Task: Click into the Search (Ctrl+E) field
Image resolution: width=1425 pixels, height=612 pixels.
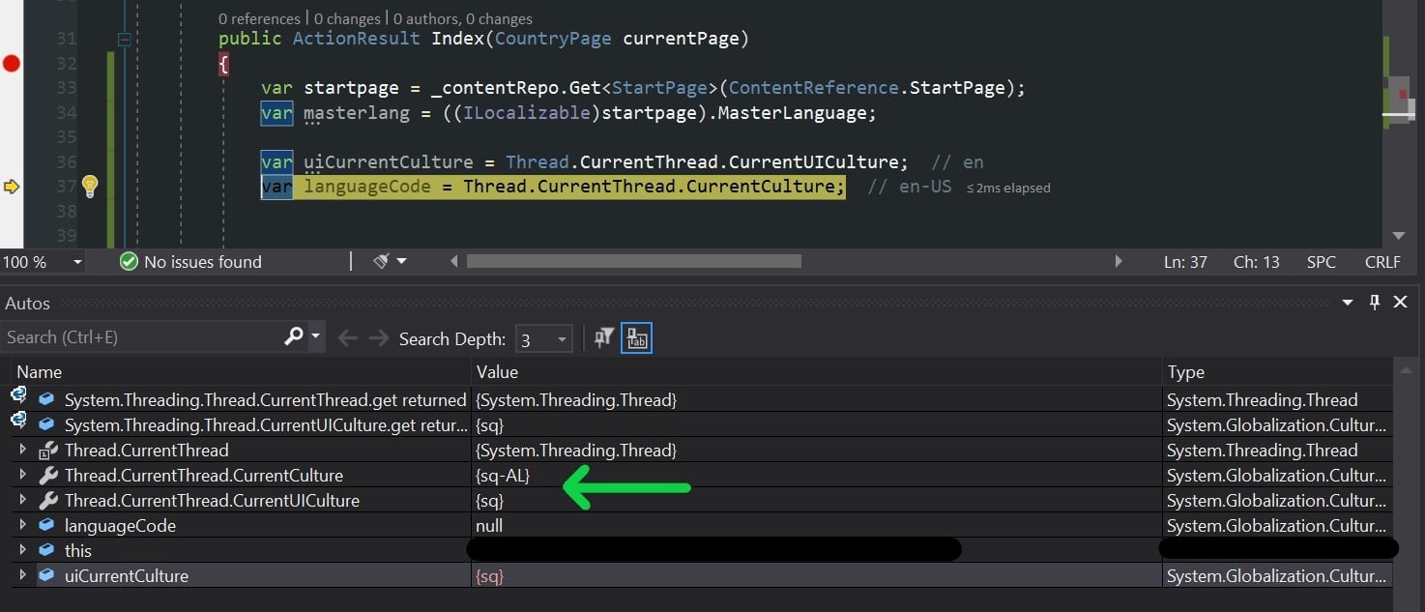Action: (x=140, y=337)
